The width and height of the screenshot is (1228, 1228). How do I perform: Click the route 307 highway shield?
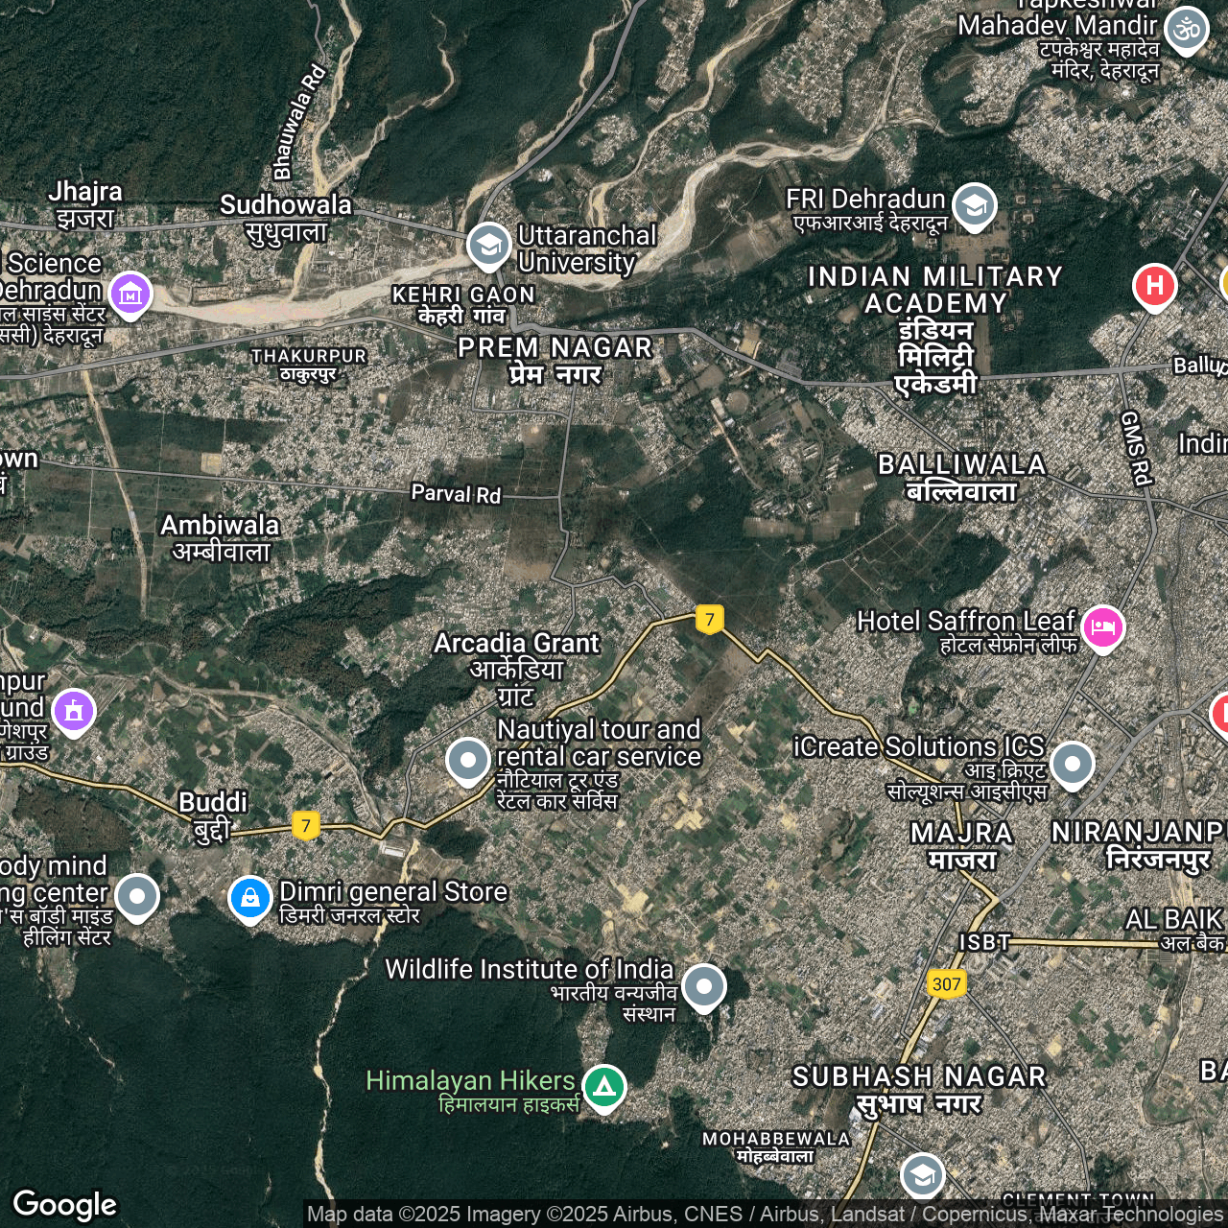[x=946, y=983]
